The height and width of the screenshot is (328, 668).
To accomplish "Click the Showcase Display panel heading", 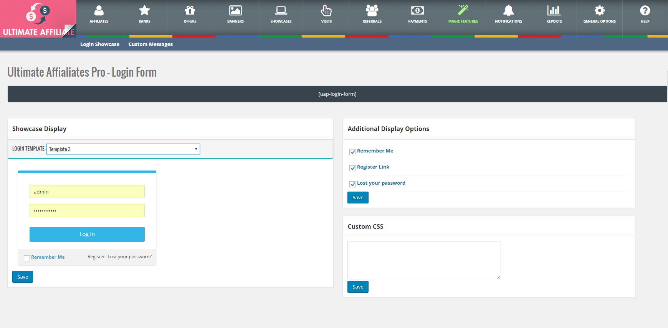I will point(39,129).
